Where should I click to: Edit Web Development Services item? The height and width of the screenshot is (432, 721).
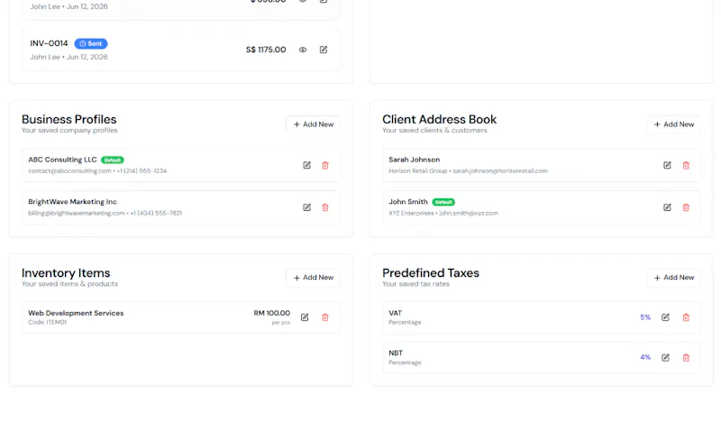(305, 317)
